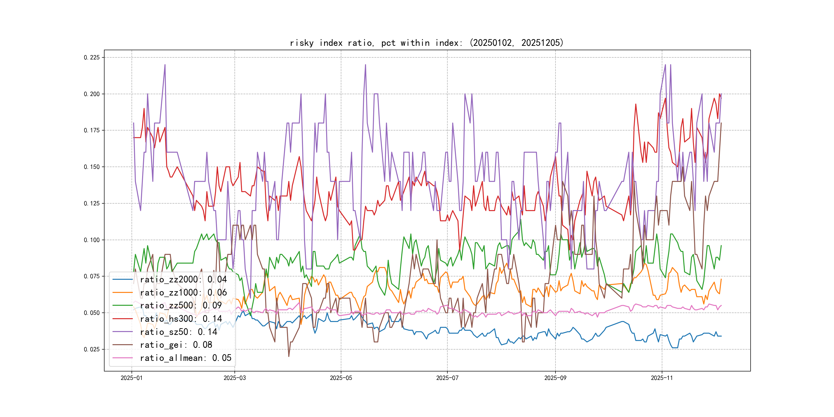Click the 2025-01 x-axis label
This screenshot has height=417, width=834.
click(132, 378)
